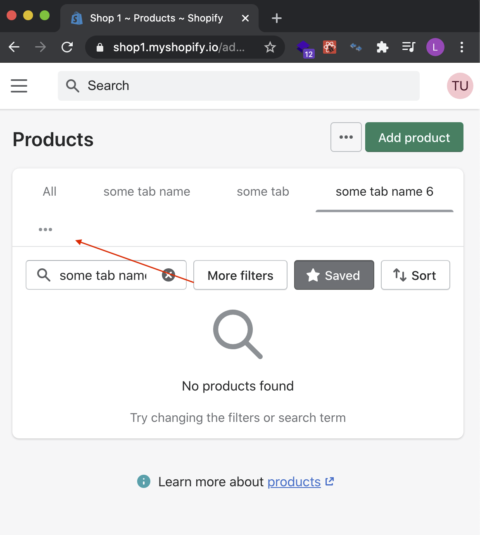Open the hamburger navigation menu

pos(19,86)
